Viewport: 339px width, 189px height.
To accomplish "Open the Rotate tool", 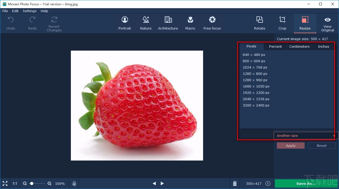I will [260, 20].
